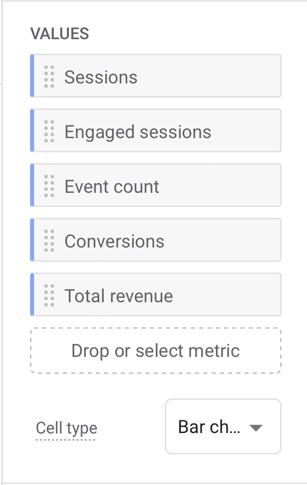Click the Engaged sessions drag handle icon

(x=49, y=131)
